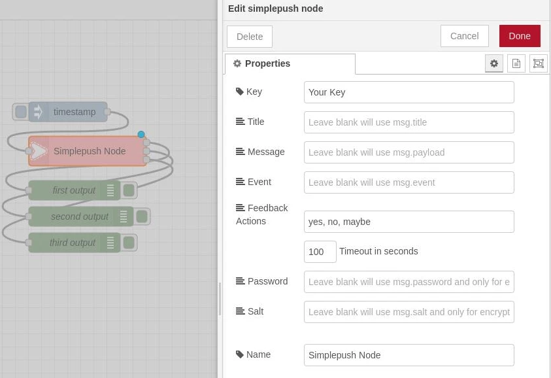Click the Simplepush Node arrow icon
The height and width of the screenshot is (378, 551).
[39, 151]
